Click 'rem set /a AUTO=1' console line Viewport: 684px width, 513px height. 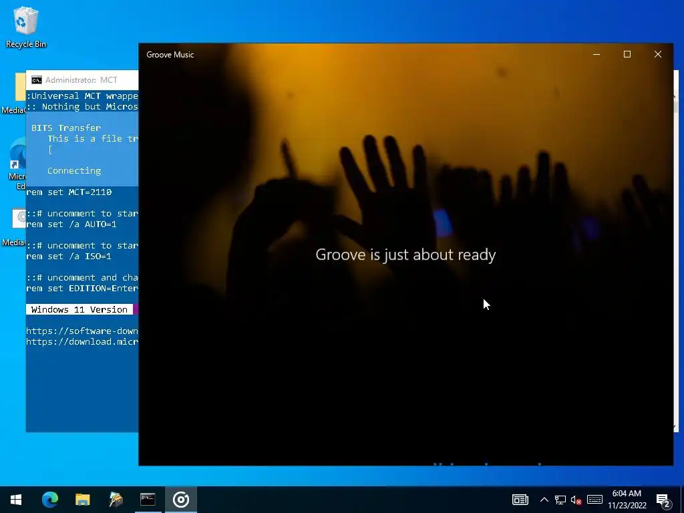coord(71,224)
